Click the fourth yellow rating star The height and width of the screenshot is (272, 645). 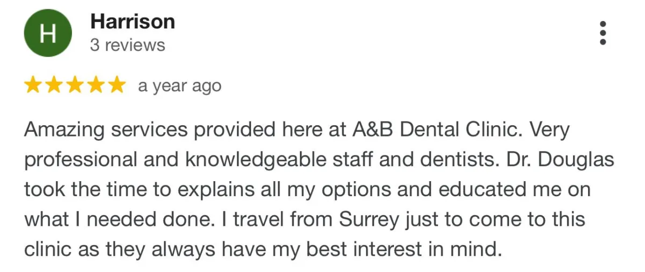95,85
